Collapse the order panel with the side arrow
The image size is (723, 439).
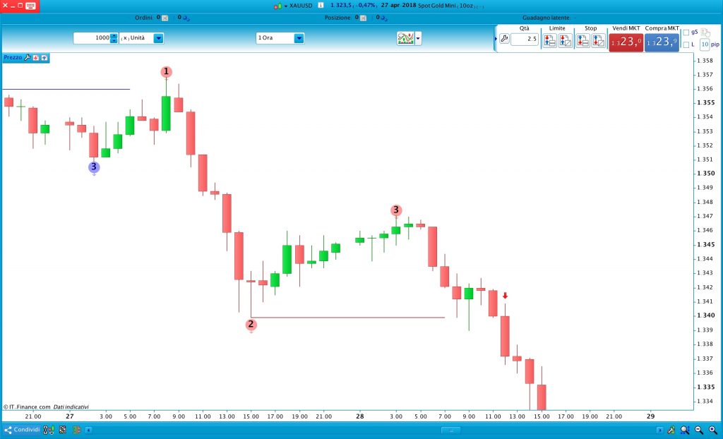coord(496,39)
